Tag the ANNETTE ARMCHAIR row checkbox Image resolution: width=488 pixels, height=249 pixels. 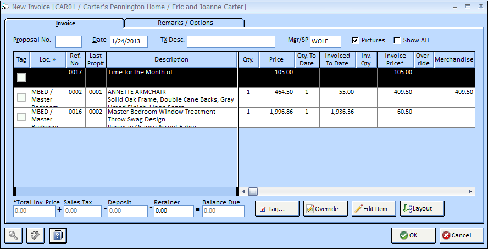[x=21, y=97]
